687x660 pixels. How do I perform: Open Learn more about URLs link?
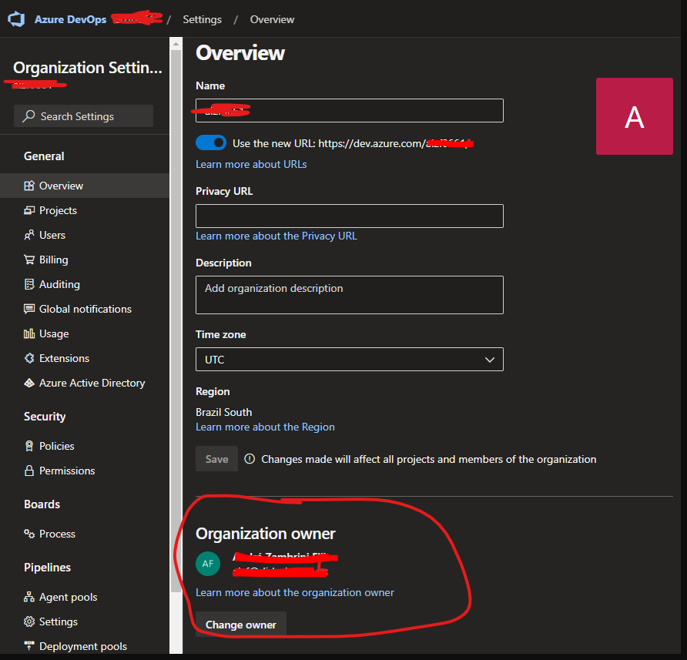point(251,164)
